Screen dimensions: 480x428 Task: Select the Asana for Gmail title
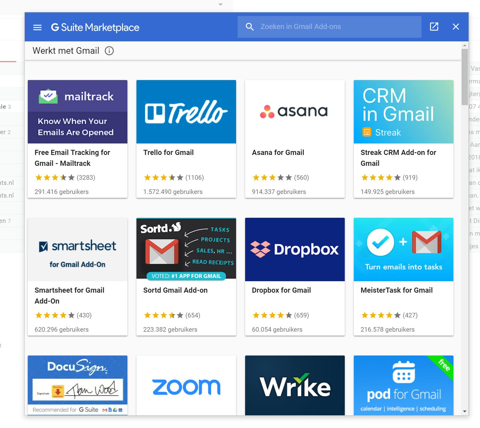coord(278,153)
